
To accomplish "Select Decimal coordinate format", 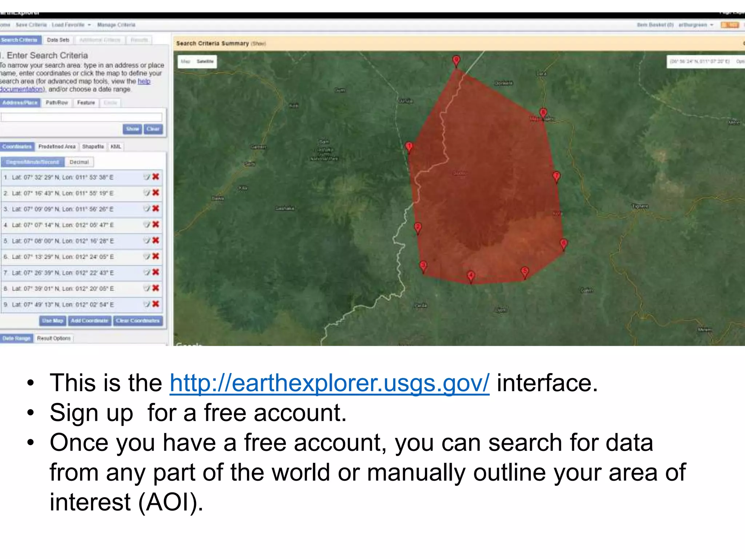I will coord(79,162).
